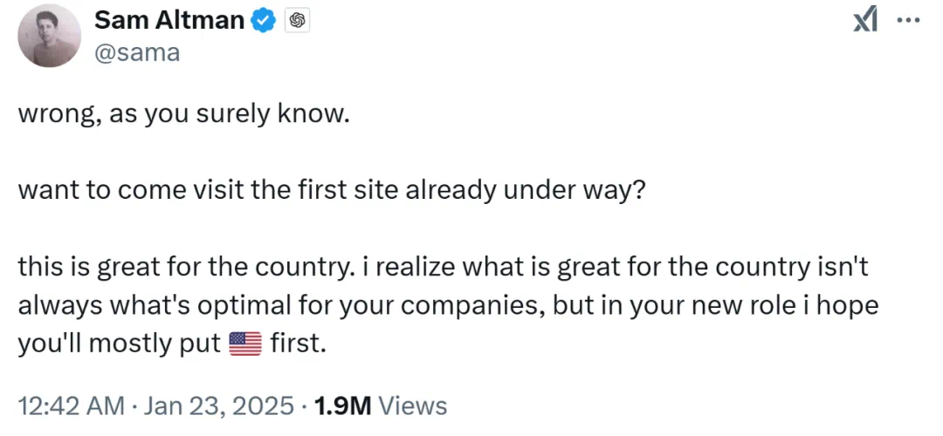Click the phrase "in your new role i hope"

[x=733, y=306]
